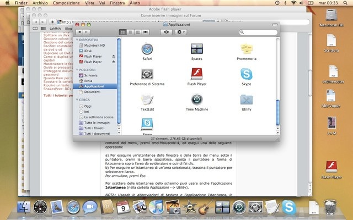The width and height of the screenshot is (353, 220).
Task: Collapse the CERCA sidebar section
Action: tap(77, 100)
